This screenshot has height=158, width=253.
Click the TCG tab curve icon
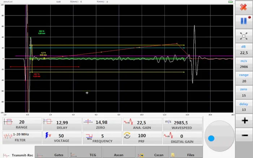coord(74,155)
